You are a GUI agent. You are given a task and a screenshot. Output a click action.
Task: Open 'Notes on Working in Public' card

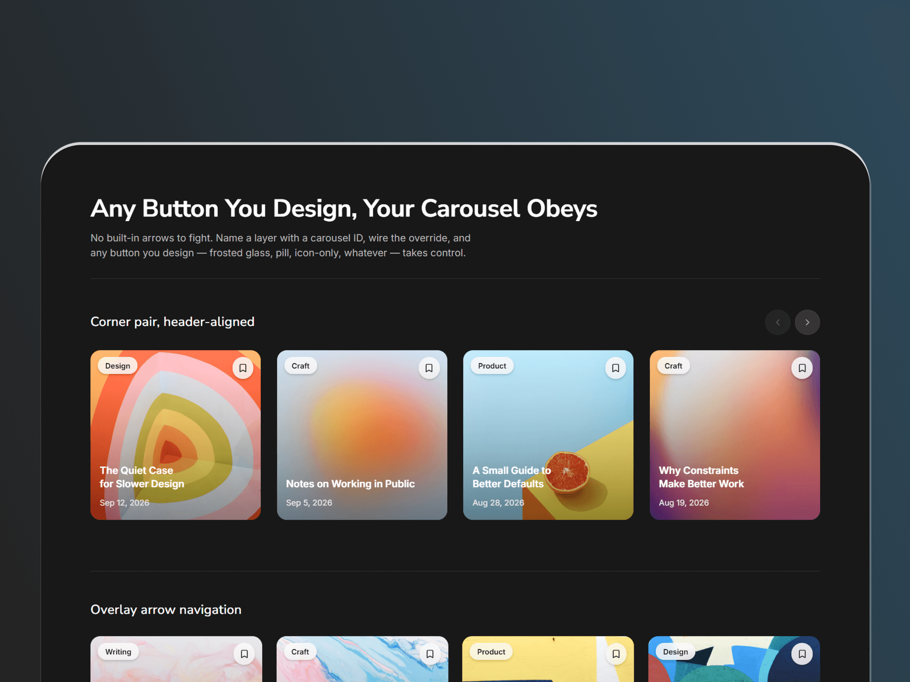point(362,435)
